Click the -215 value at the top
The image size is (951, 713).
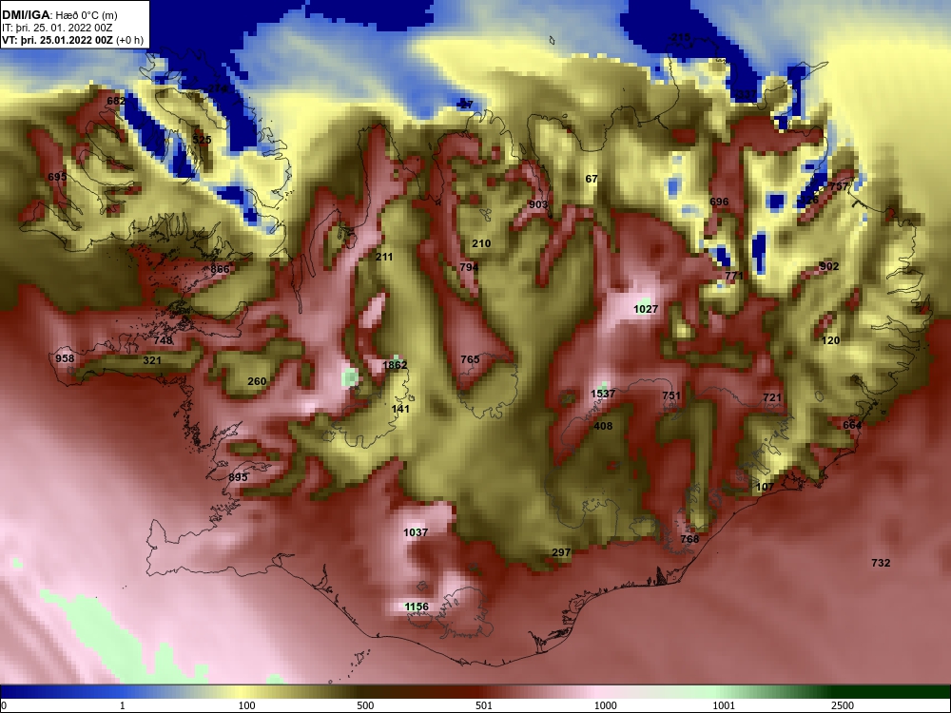[x=679, y=37]
